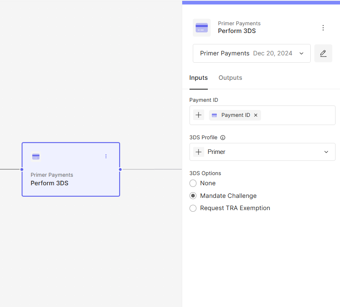Select Request TRA Exemption radio option

click(x=193, y=208)
